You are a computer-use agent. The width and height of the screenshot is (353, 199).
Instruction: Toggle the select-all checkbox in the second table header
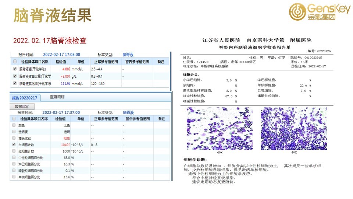(x=14, y=118)
